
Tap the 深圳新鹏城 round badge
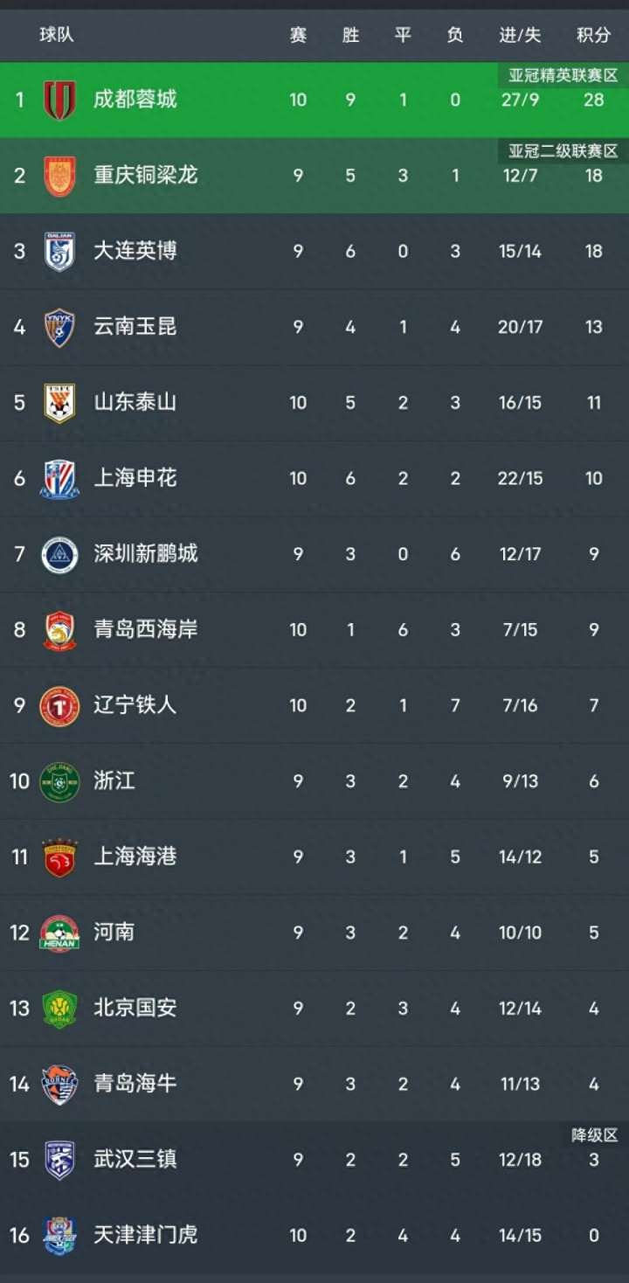[x=59, y=554]
